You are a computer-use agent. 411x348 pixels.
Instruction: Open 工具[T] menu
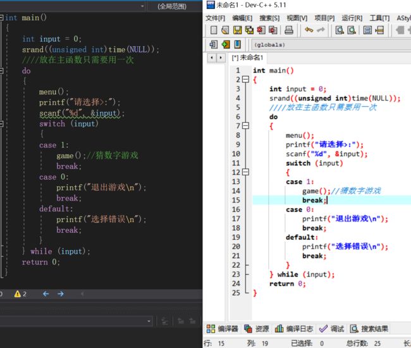tap(379, 18)
